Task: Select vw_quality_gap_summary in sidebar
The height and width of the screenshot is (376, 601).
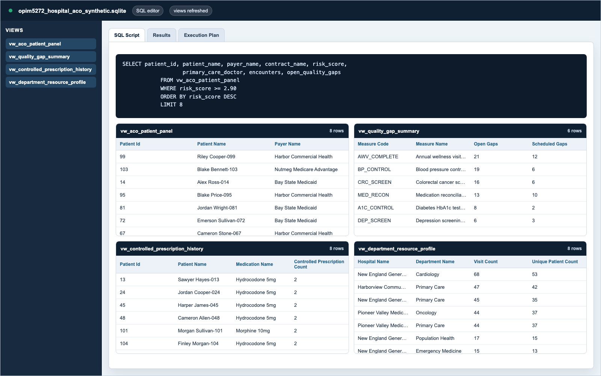Action: click(51, 56)
